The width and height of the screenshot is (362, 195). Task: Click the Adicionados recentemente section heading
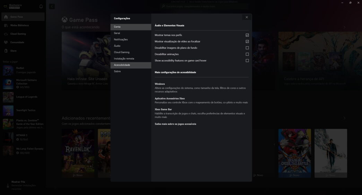pyautogui.click(x=86, y=118)
